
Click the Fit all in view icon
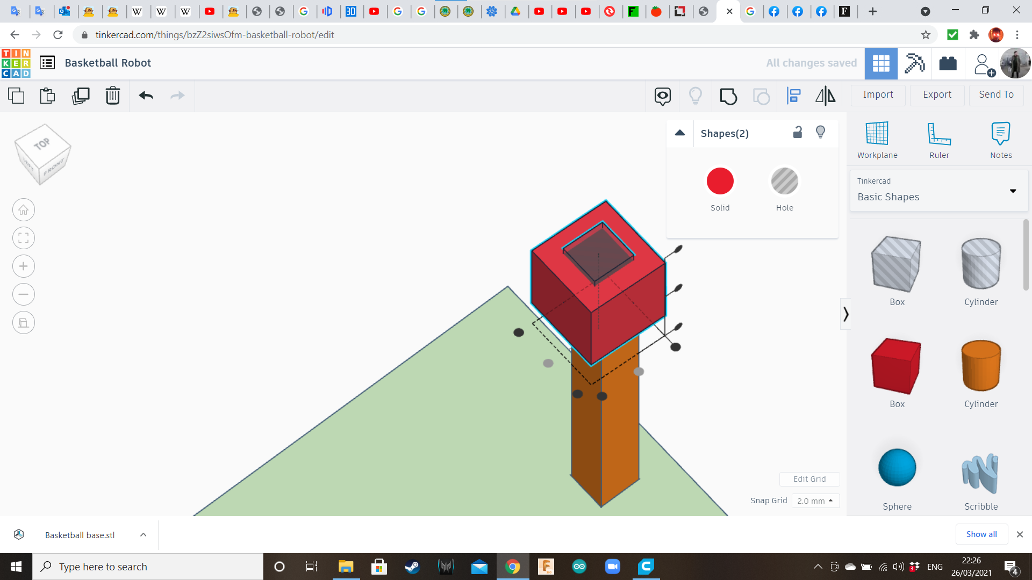tap(24, 238)
